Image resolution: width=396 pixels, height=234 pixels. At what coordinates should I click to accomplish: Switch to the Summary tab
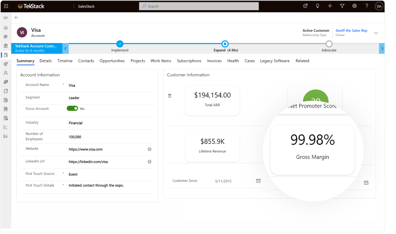(x=25, y=61)
